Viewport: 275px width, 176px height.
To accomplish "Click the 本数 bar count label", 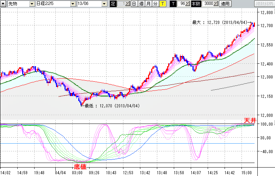I will [196, 4].
